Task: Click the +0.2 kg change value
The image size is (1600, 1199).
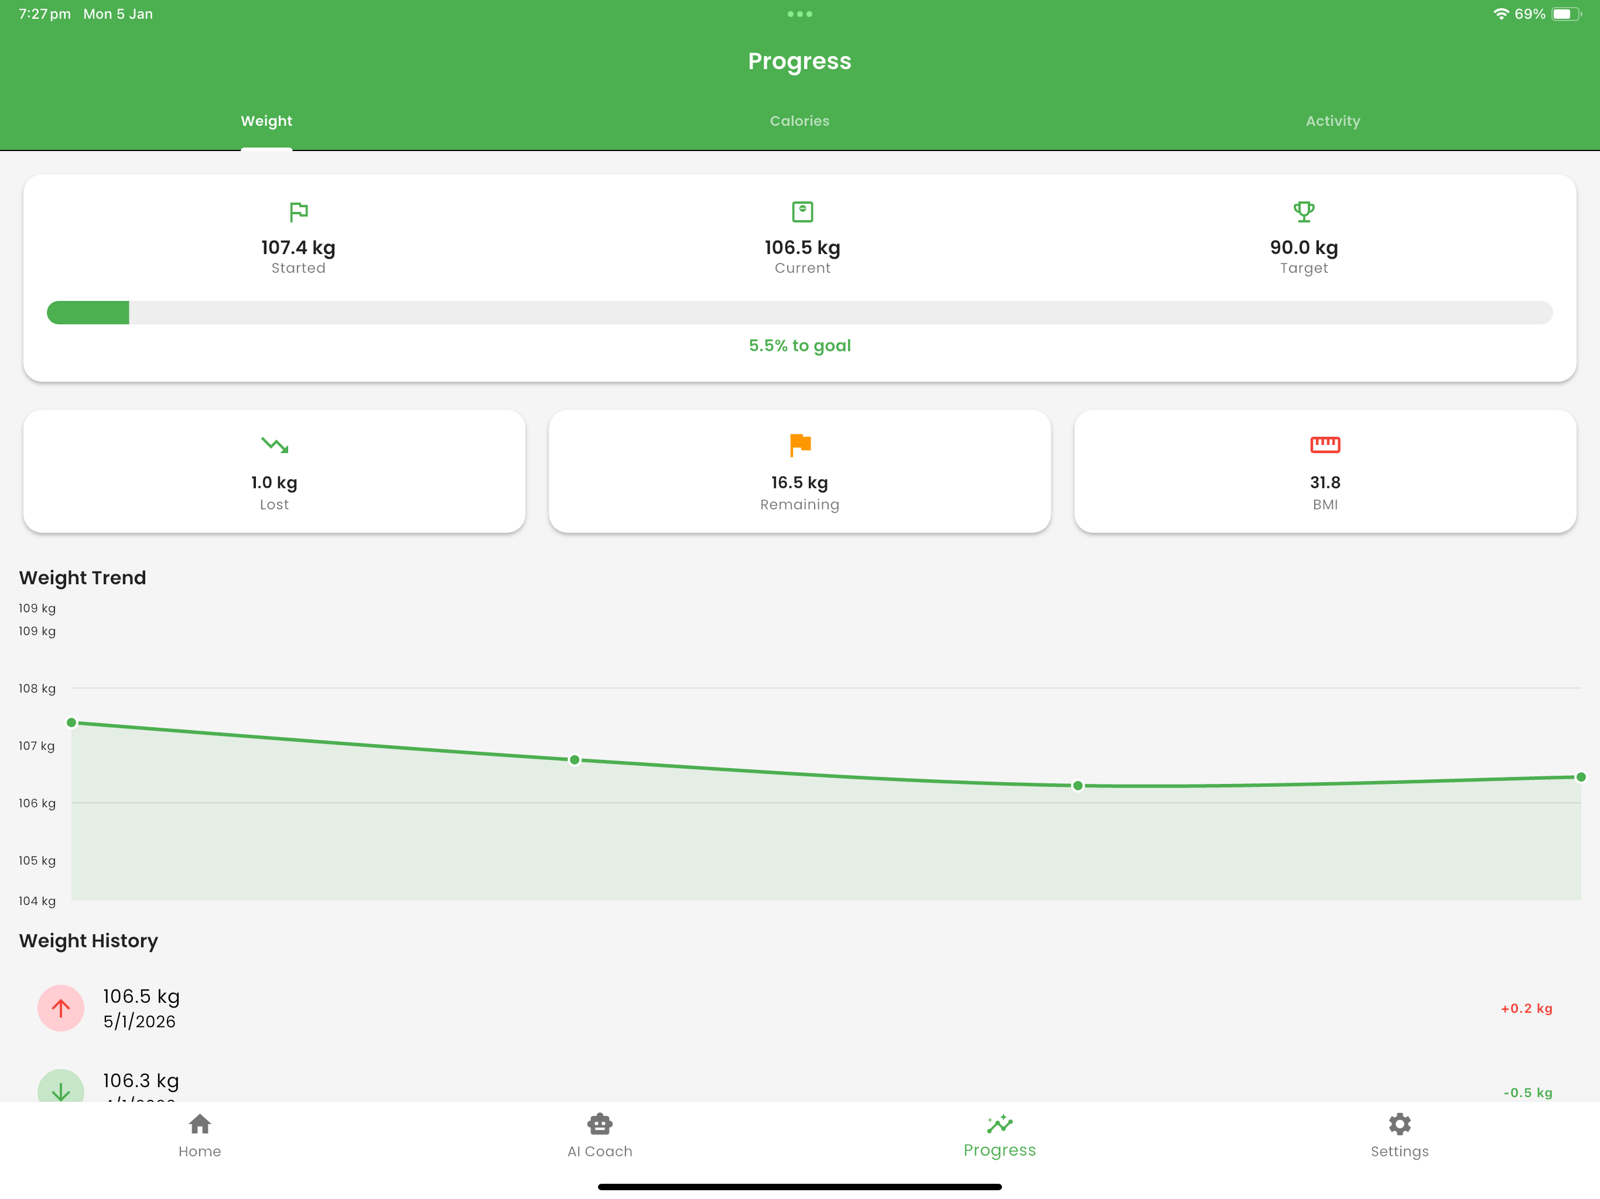Action: point(1526,1008)
